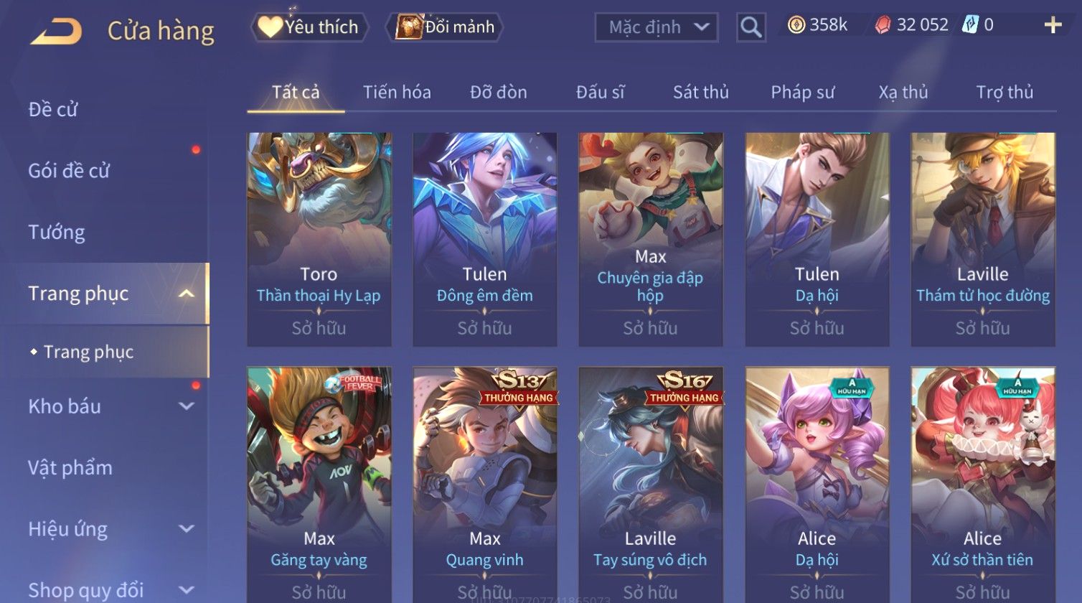Open Gói đề cử sidebar item
This screenshot has width=1082, height=603.
(69, 171)
